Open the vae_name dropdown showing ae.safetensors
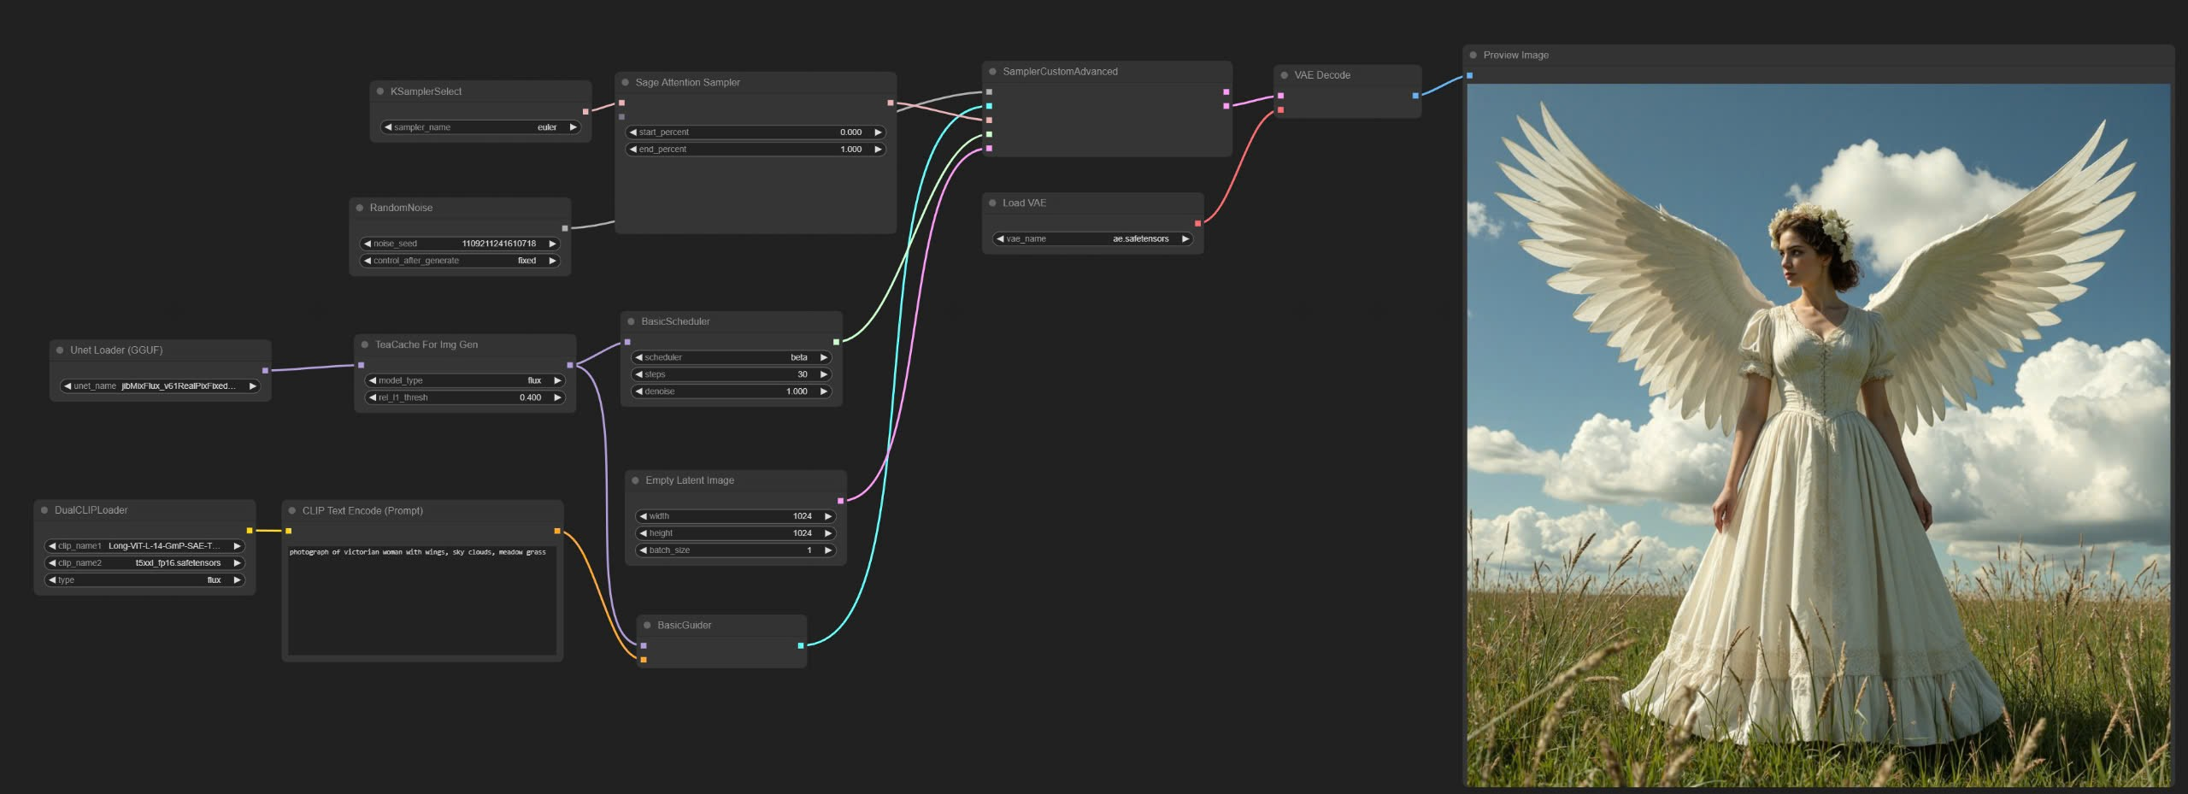Viewport: 2188px width, 794px height. (1092, 239)
